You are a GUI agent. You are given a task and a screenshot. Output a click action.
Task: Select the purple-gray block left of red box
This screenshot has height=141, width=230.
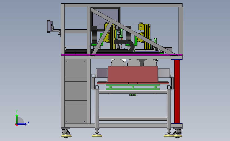coord(102,73)
